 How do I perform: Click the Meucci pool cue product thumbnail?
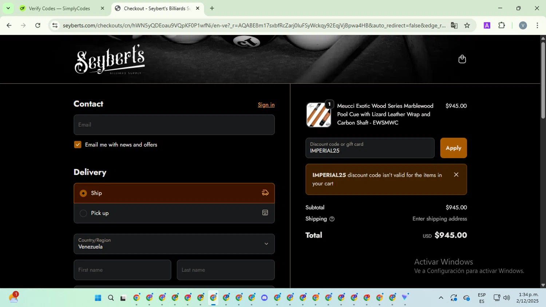(318, 115)
